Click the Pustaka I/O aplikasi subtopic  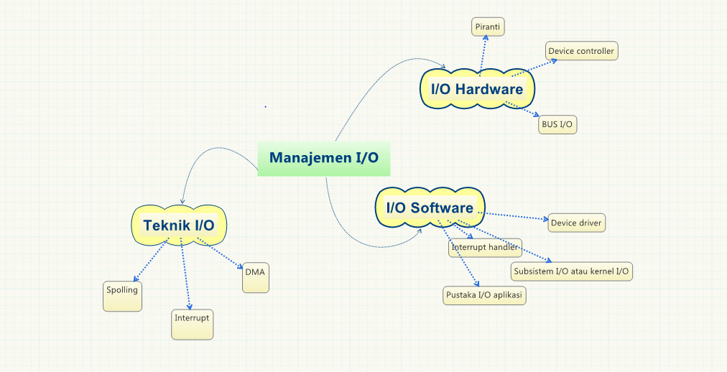pos(484,295)
